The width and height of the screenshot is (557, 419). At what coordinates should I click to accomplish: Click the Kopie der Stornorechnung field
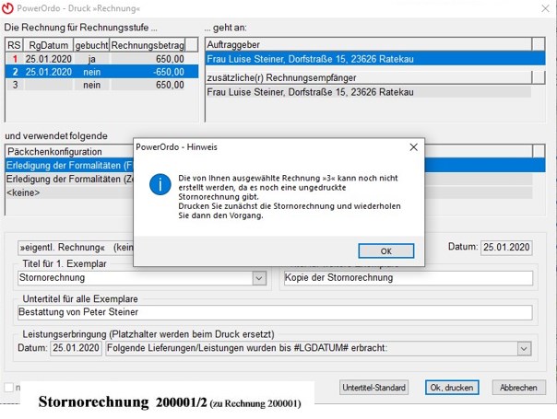(409, 278)
